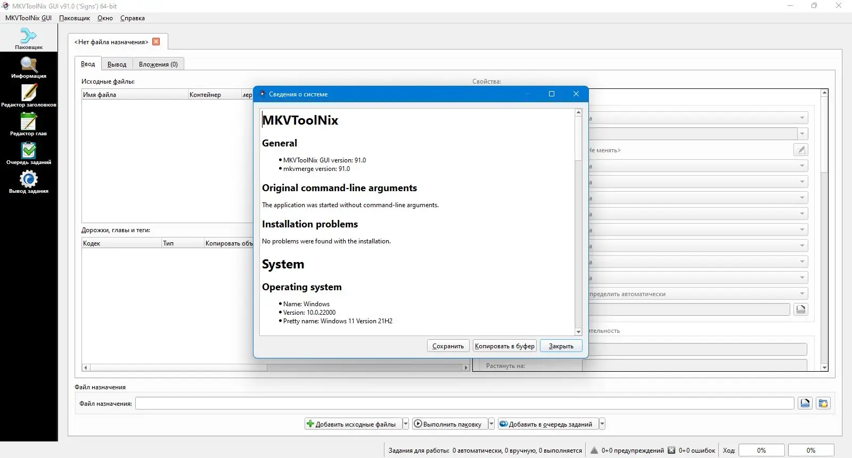The width and height of the screenshot is (852, 458).
Task: Click scroll down arrow in system info dialog
Action: [x=578, y=332]
